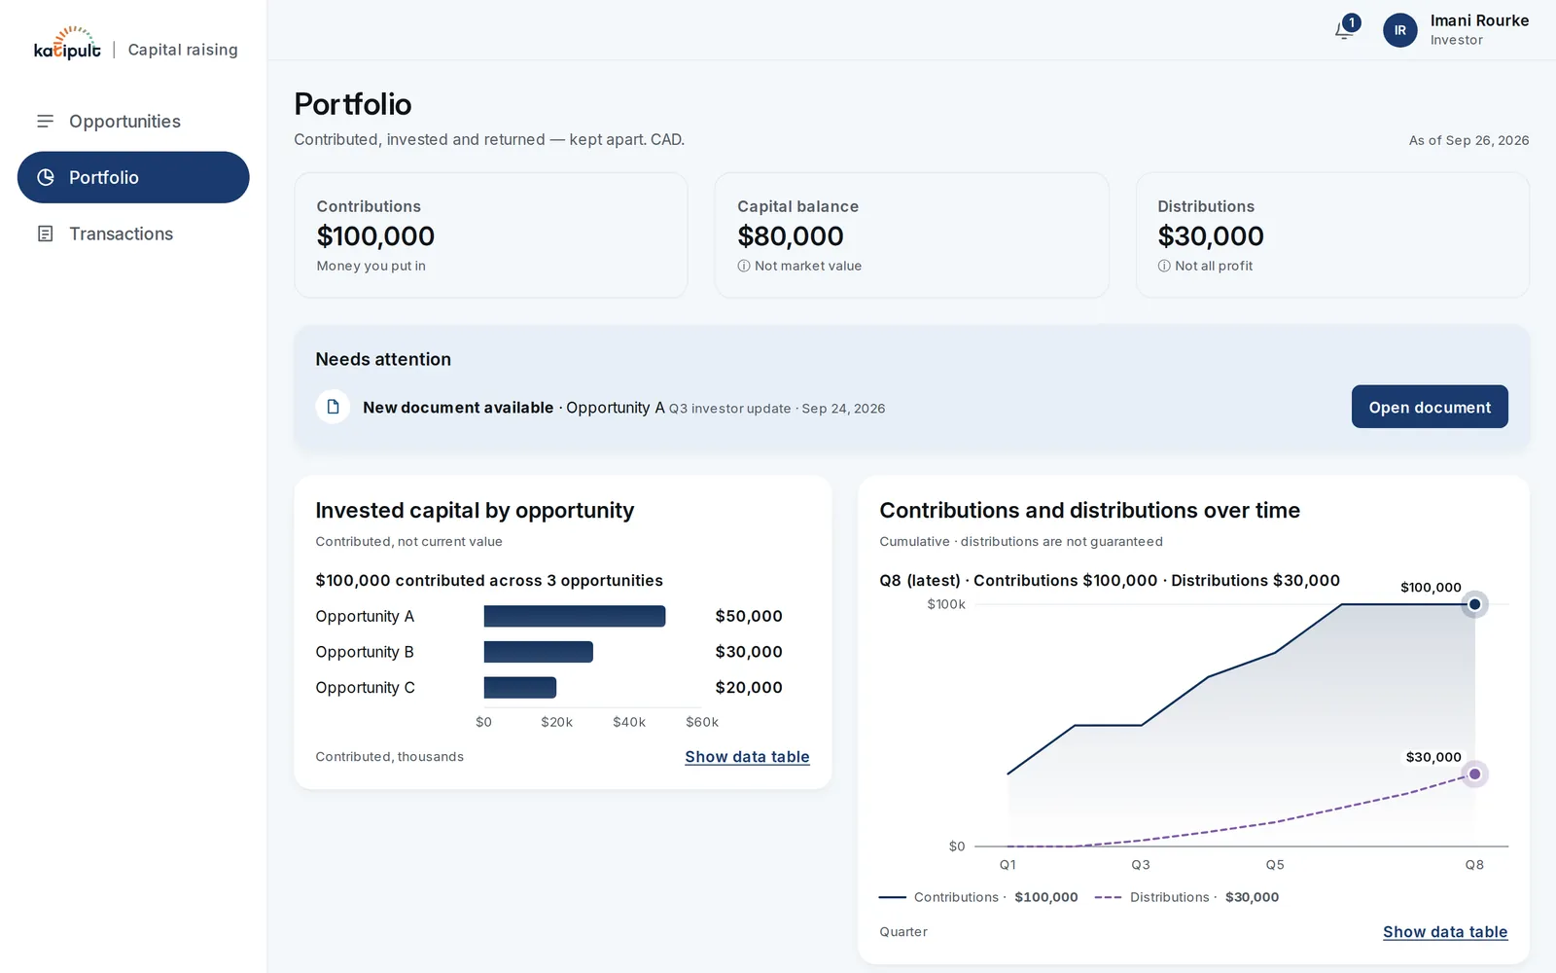
Task: Click the Contributions legend entry
Action: 978,897
